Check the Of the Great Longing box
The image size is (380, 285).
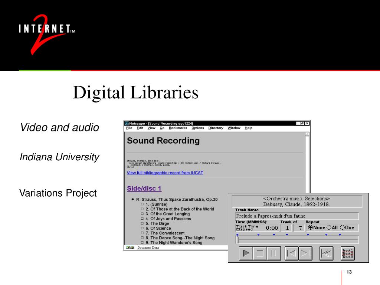[142, 214]
